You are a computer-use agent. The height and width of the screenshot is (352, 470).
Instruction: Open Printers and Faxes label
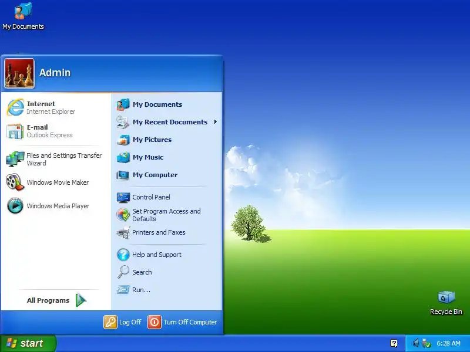159,232
